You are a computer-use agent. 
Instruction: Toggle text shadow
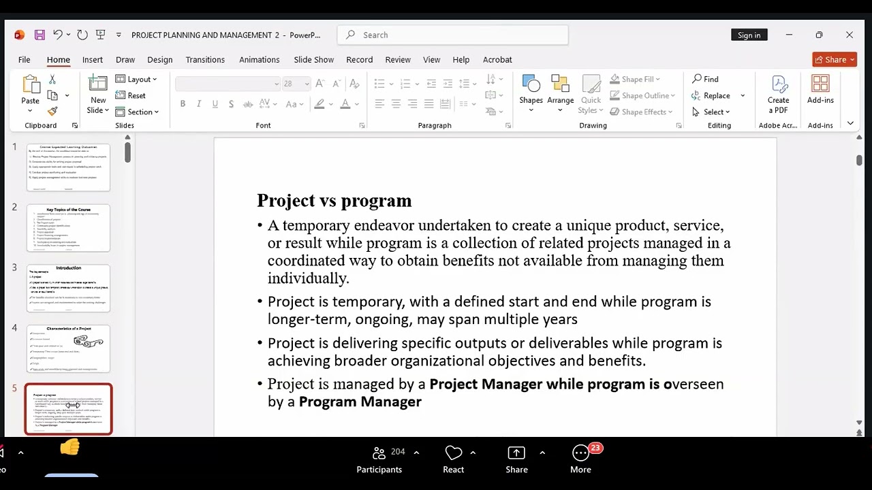232,104
